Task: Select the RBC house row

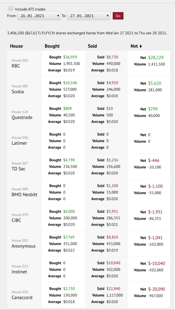Action: pos(16,66)
